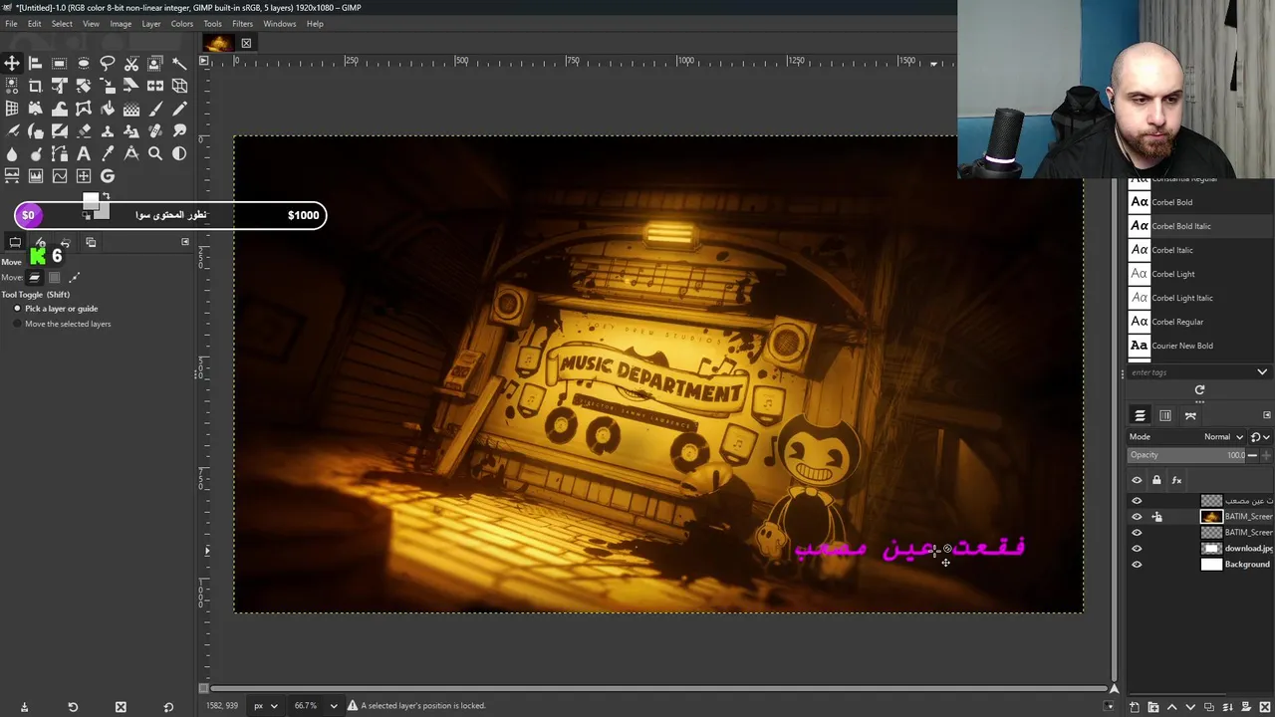Reset tool options to default values
1275x717 pixels.
[168, 707]
